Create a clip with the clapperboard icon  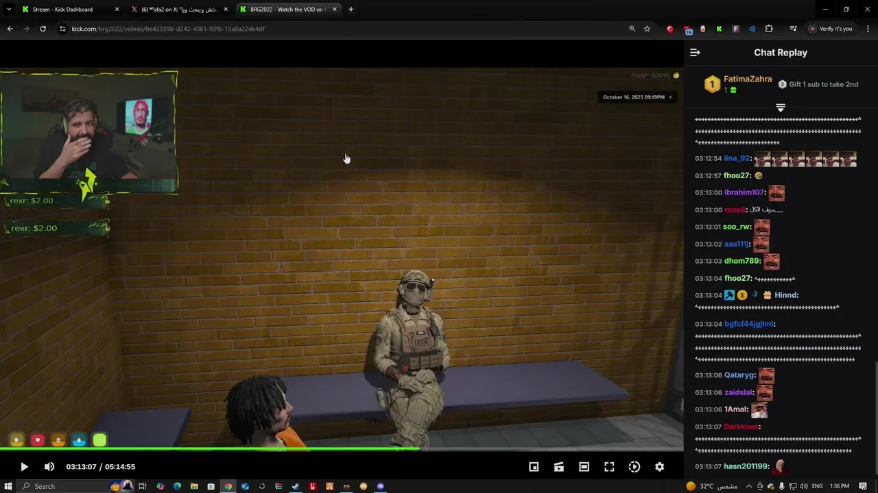tap(559, 467)
